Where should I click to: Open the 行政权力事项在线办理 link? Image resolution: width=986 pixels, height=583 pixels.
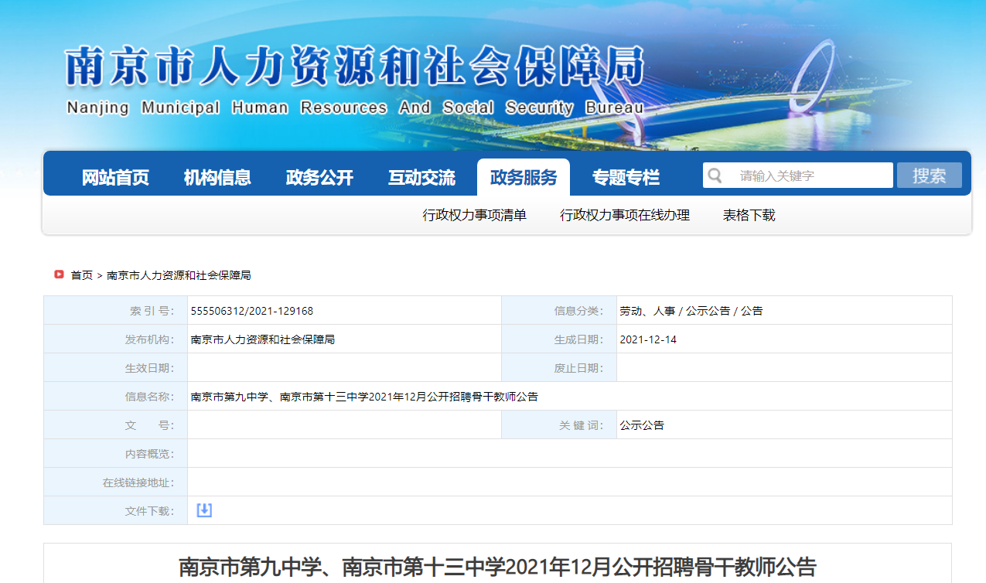coord(625,216)
